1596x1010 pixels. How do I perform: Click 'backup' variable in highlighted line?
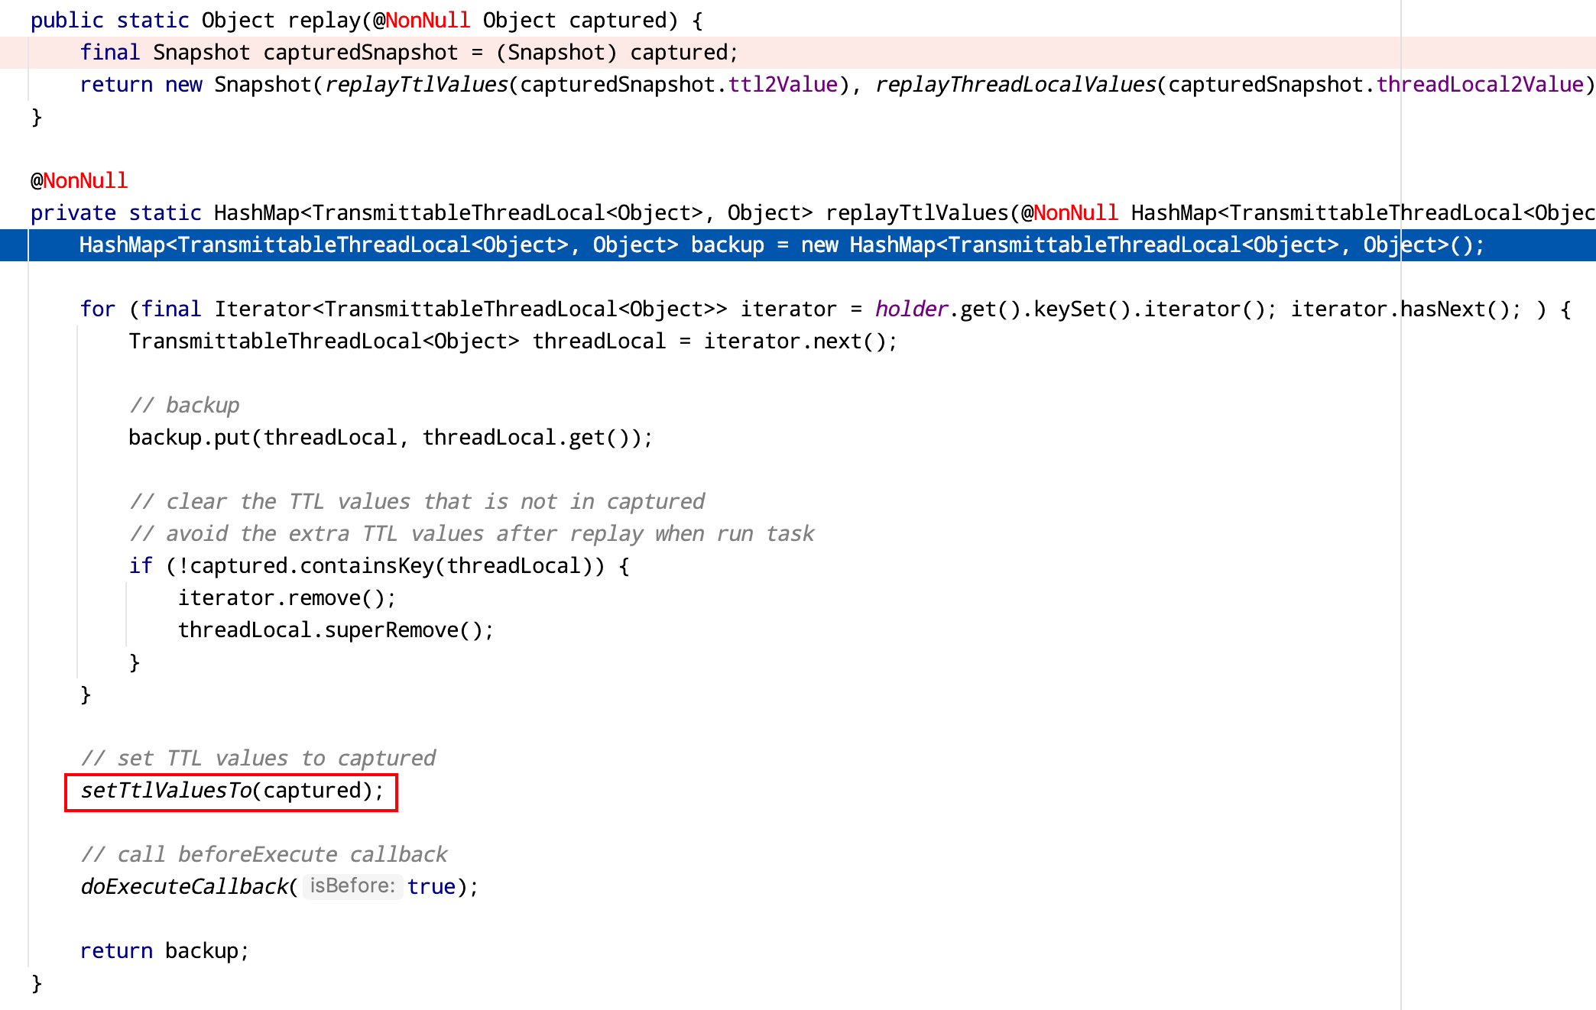click(x=728, y=245)
